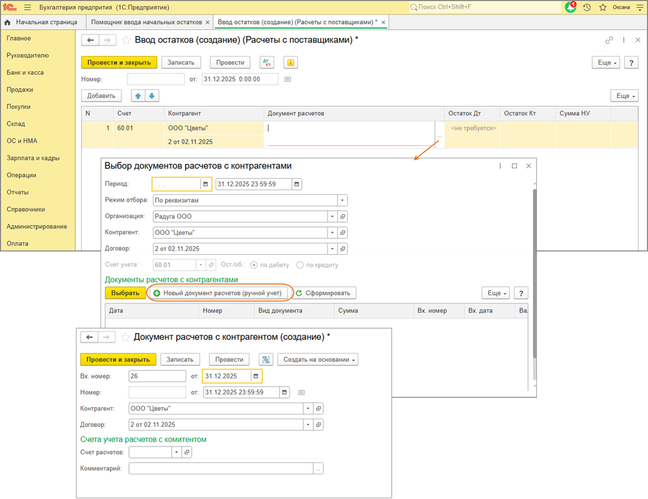Move row down with blue arrow
648x499 pixels.
point(153,96)
